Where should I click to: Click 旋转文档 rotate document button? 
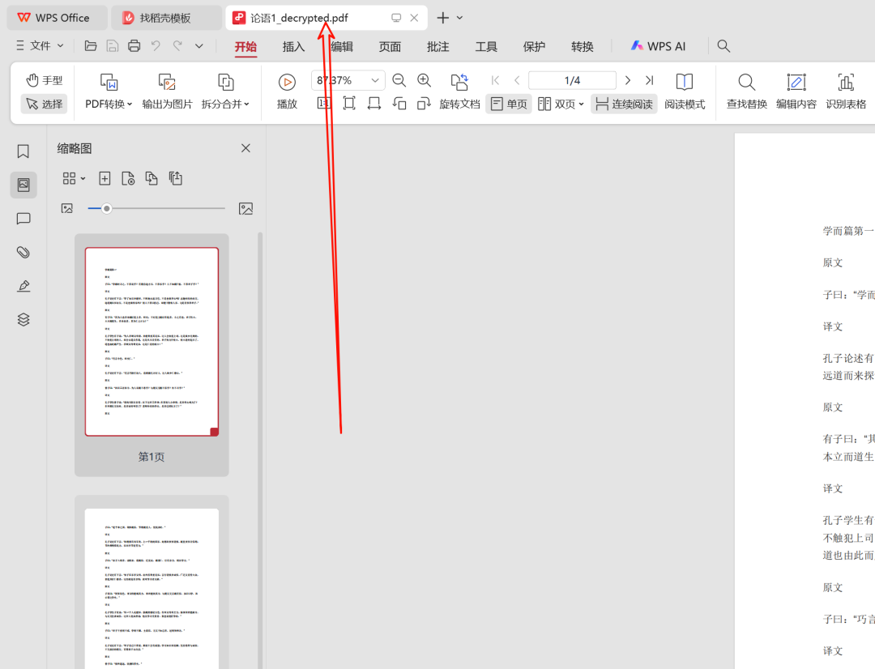[x=460, y=92]
